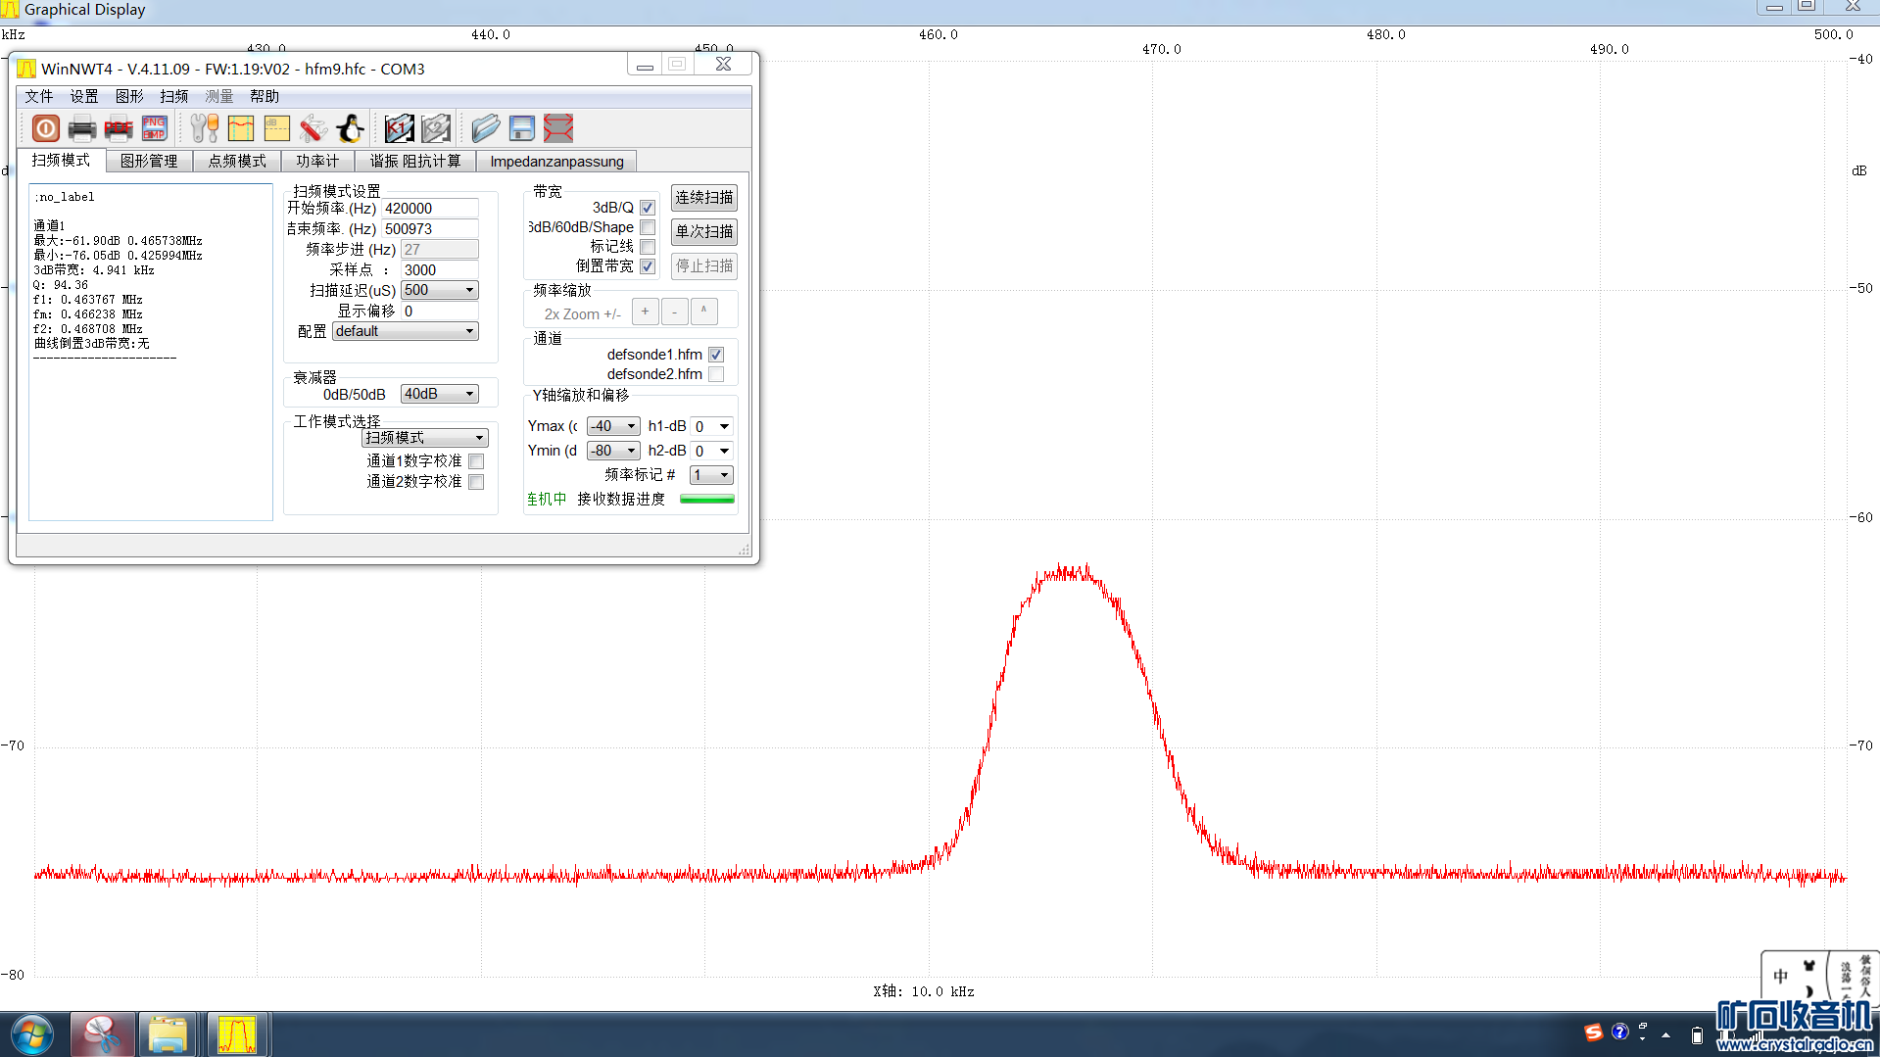Check 通道2数字校准 checkbox
This screenshot has width=1880, height=1057.
pos(476,482)
